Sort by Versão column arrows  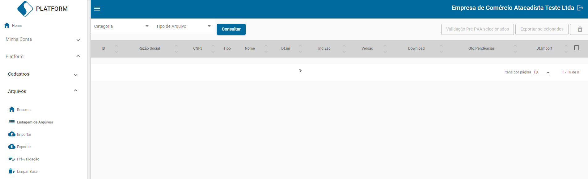pyautogui.click(x=385, y=48)
